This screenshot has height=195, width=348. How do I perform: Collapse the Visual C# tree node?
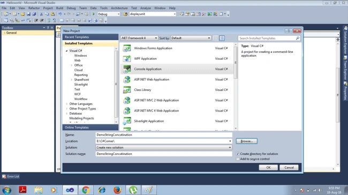click(66, 51)
